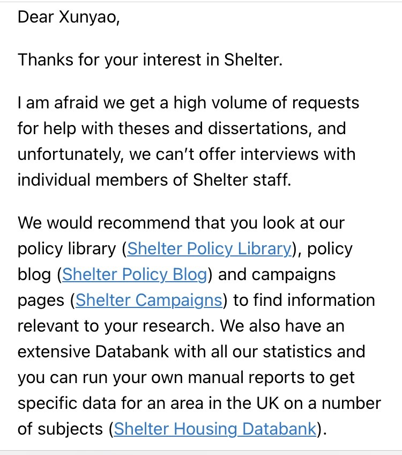This screenshot has height=455, width=402.
Task: Open the Shelter Policy Library link
Action: [x=210, y=248]
